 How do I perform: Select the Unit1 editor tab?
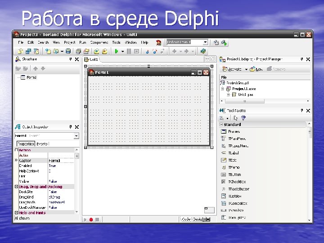click(91, 59)
